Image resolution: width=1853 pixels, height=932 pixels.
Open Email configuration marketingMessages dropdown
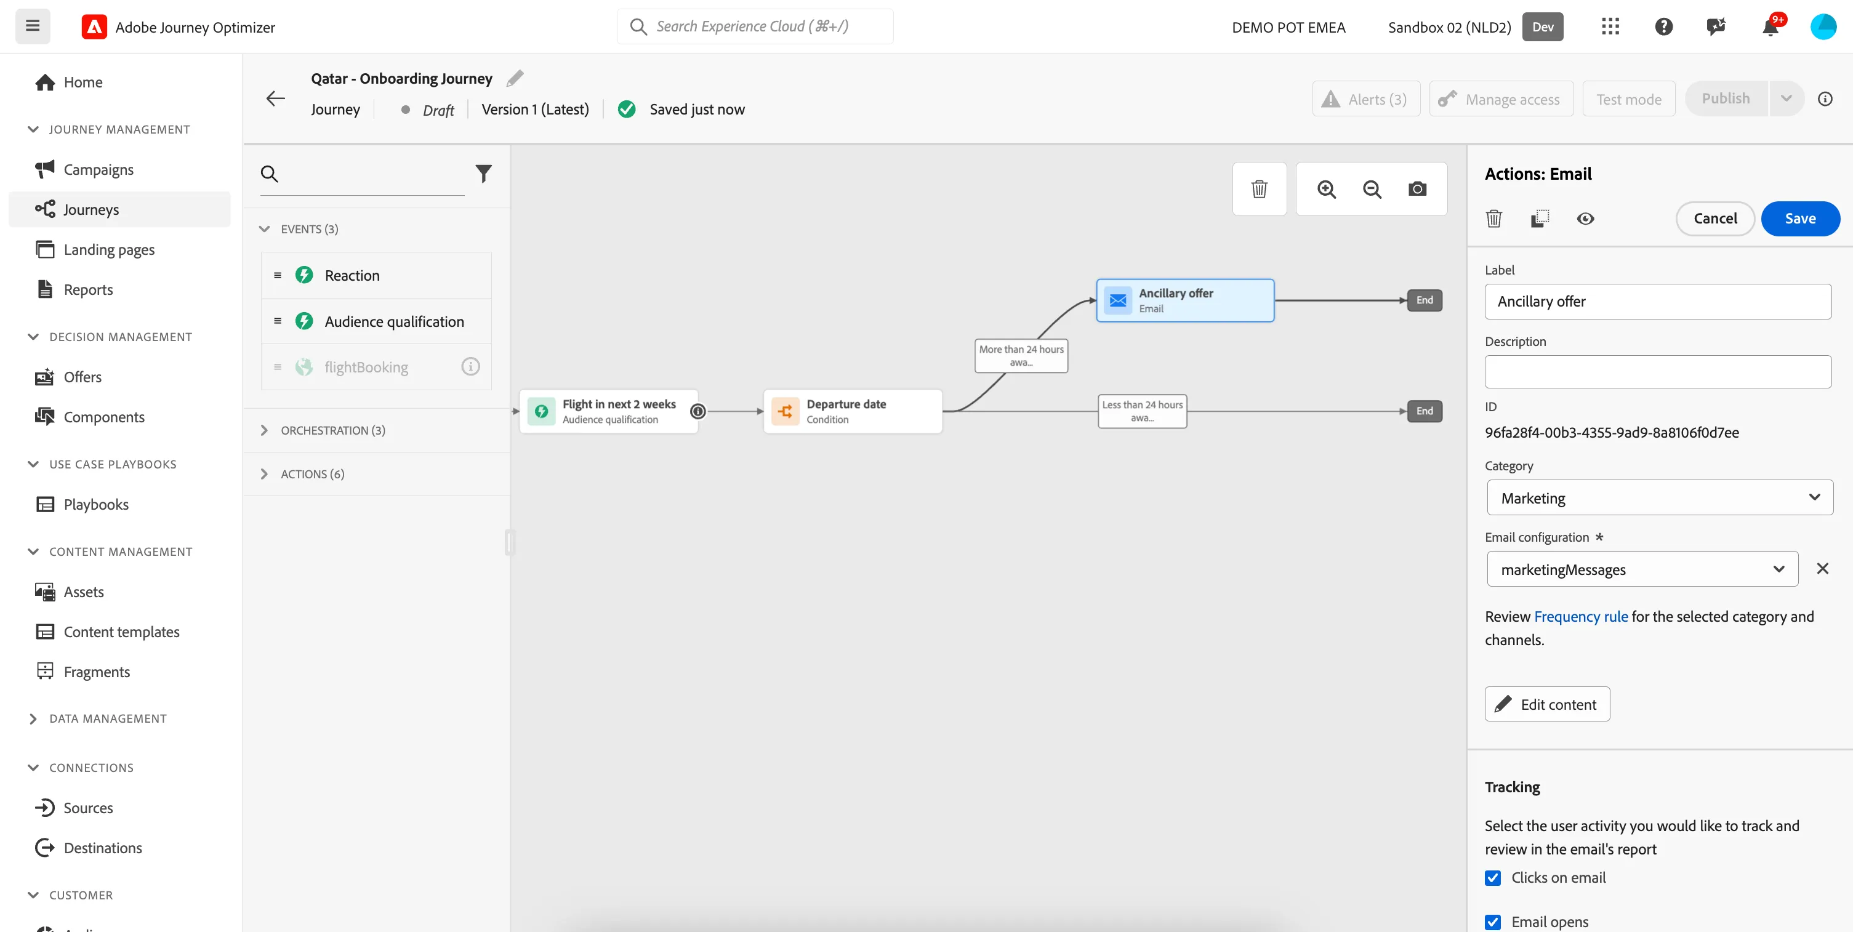click(x=1642, y=569)
